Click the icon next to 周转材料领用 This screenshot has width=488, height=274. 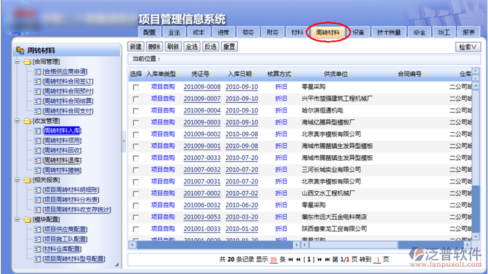point(37,141)
